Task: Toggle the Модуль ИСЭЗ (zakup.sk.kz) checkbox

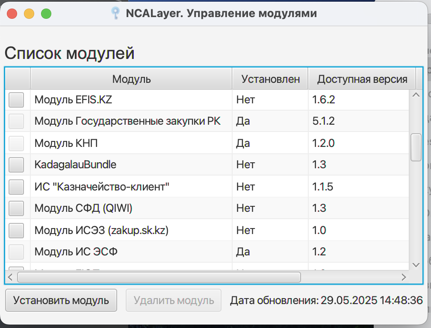Action: [x=17, y=231]
